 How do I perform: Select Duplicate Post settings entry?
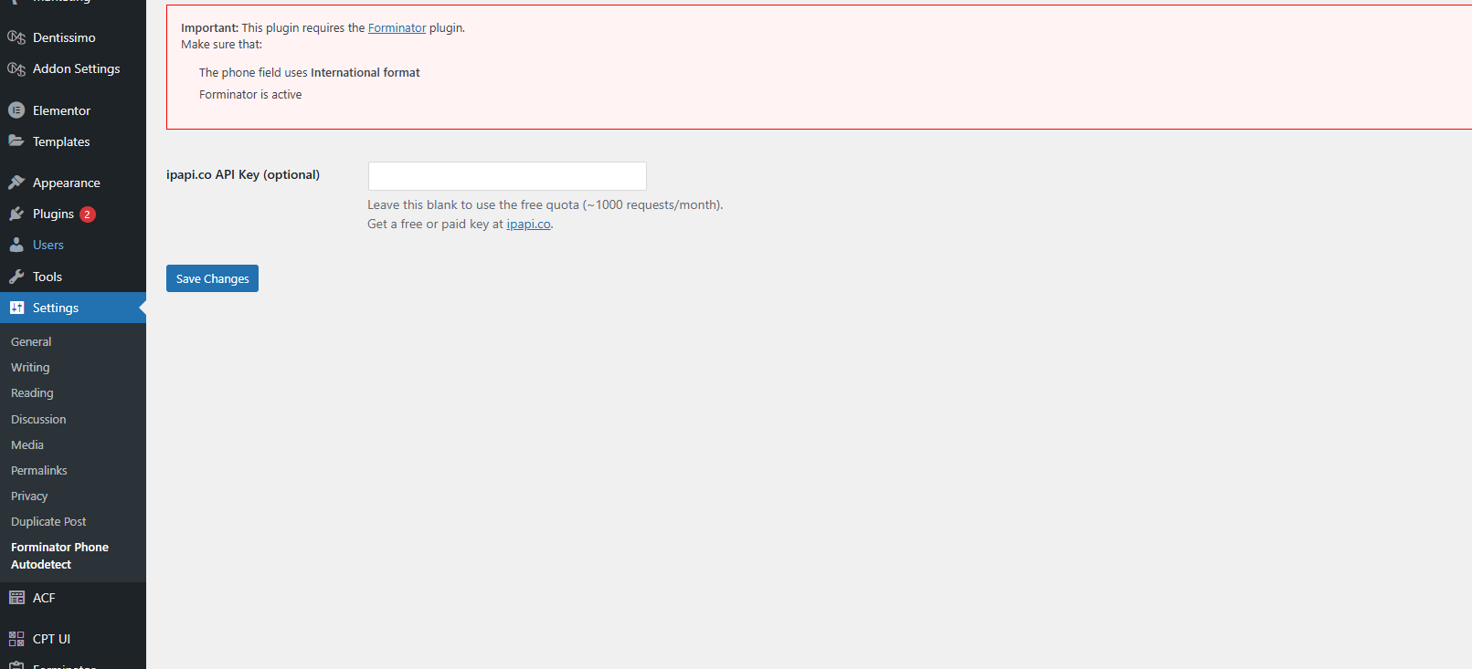tap(48, 521)
